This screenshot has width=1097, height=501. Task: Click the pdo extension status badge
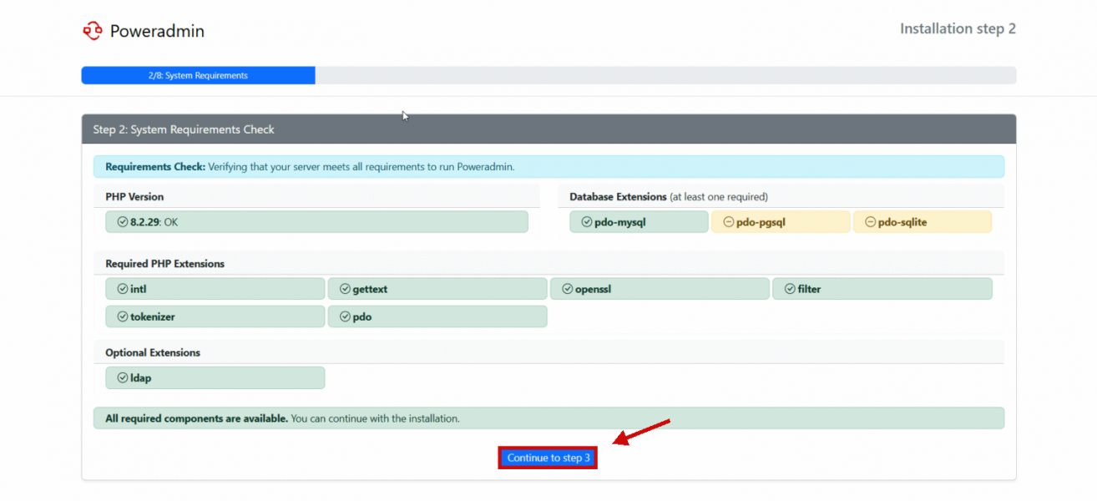[x=437, y=317]
